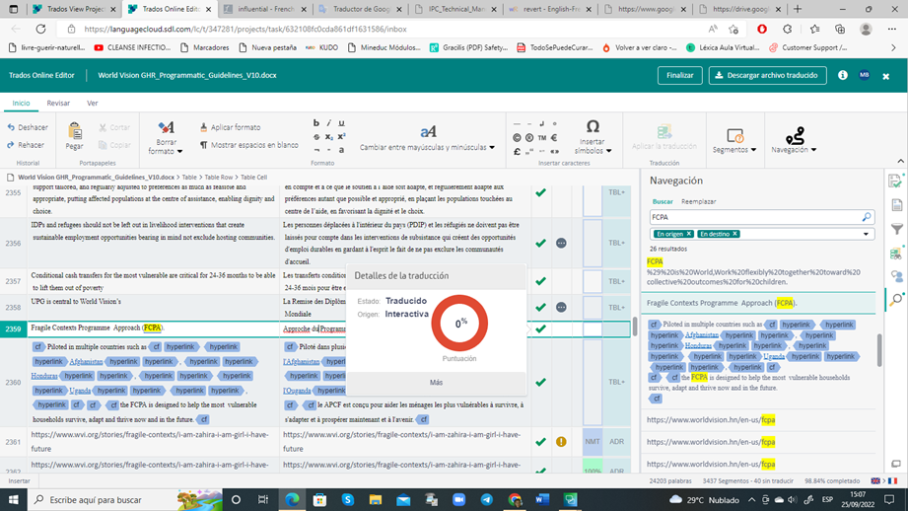Insert the pound sterling symbol
This screenshot has height=511, width=908.
pos(517,151)
